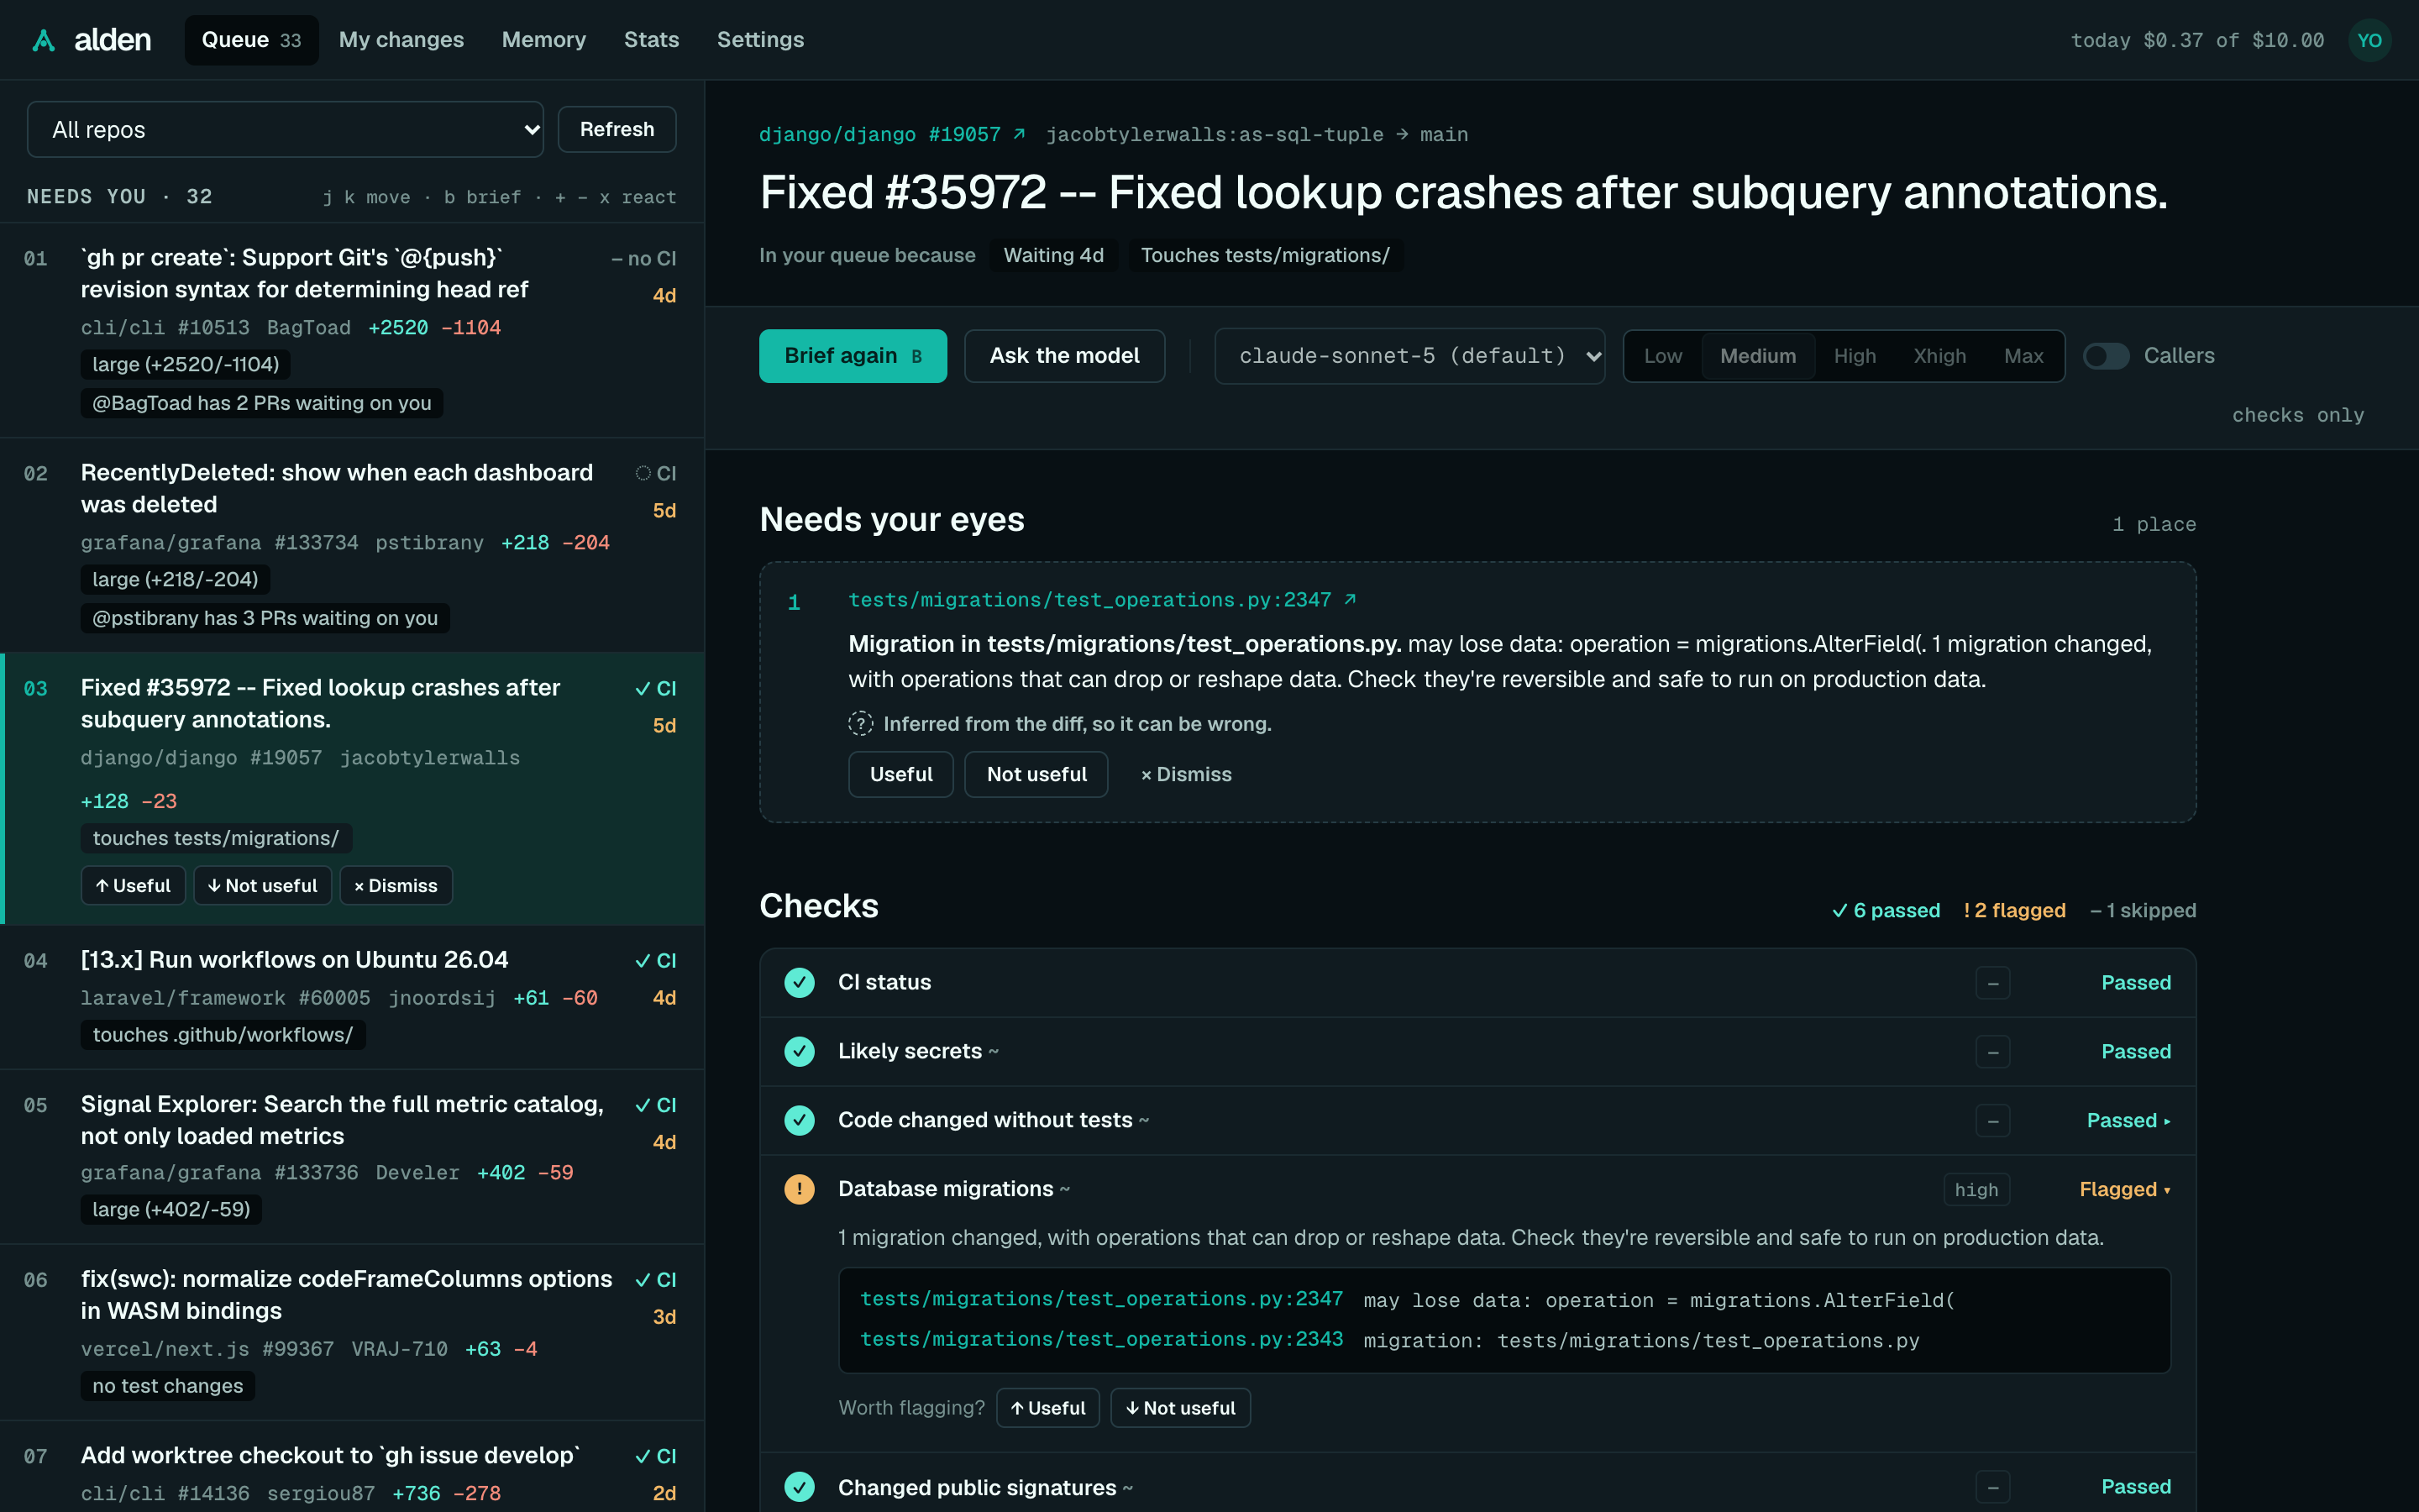Open external link icon beside django/django #19057

(1020, 134)
